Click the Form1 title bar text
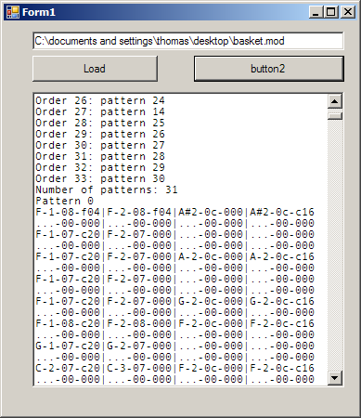This screenshot has width=361, height=418. pos(39,12)
